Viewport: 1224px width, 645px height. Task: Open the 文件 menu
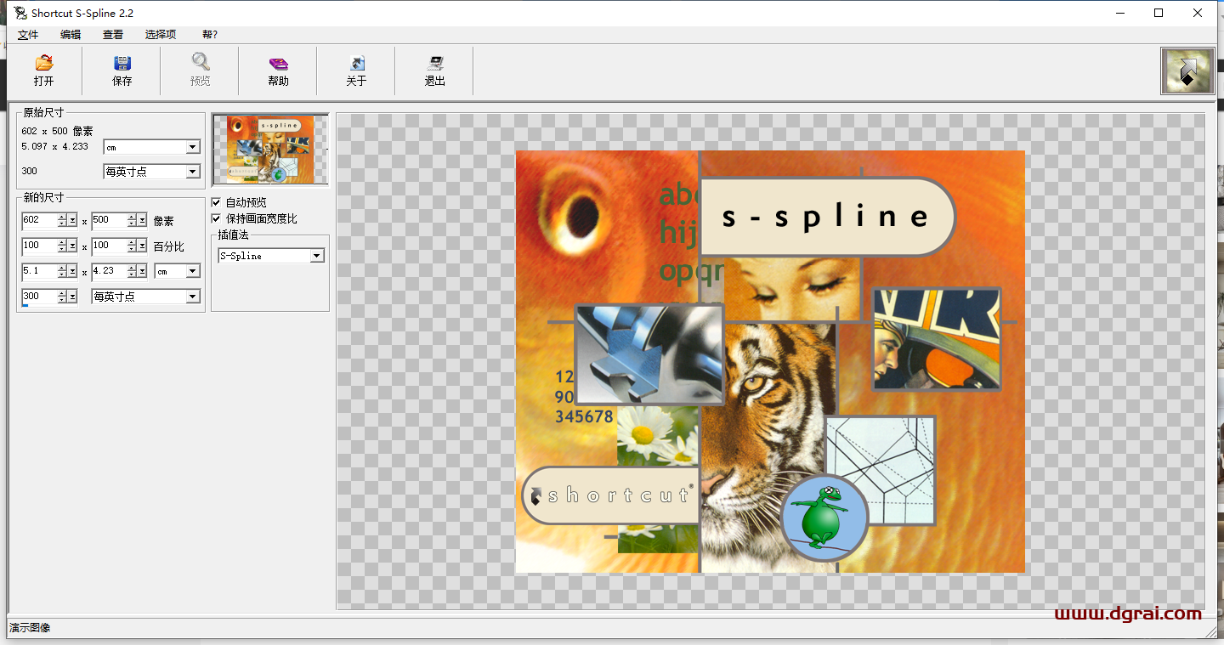coord(28,35)
